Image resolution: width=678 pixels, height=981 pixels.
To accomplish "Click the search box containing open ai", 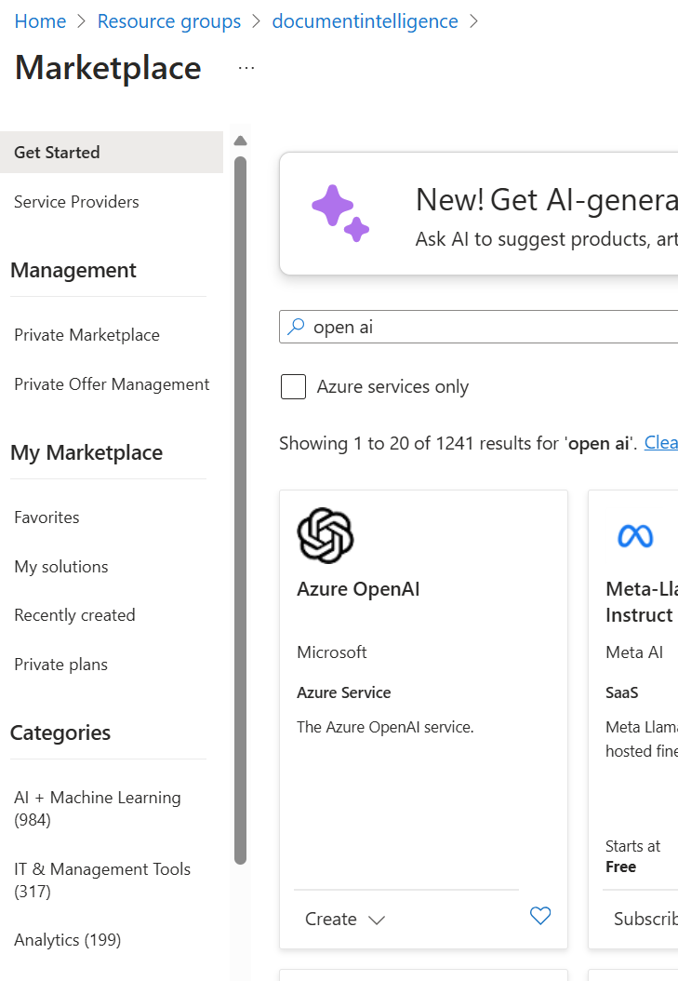I will [479, 327].
